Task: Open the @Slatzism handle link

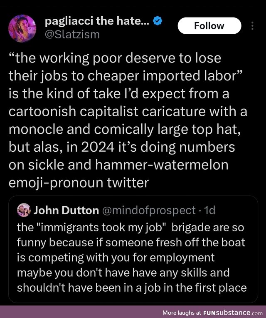Action: (72, 35)
